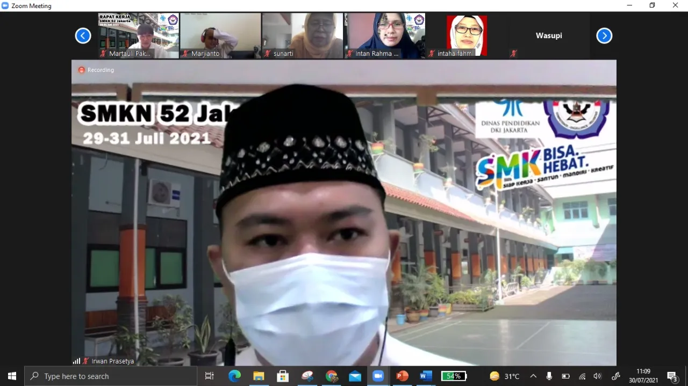Show next participants with right arrow
Image resolution: width=688 pixels, height=386 pixels.
[x=604, y=36]
